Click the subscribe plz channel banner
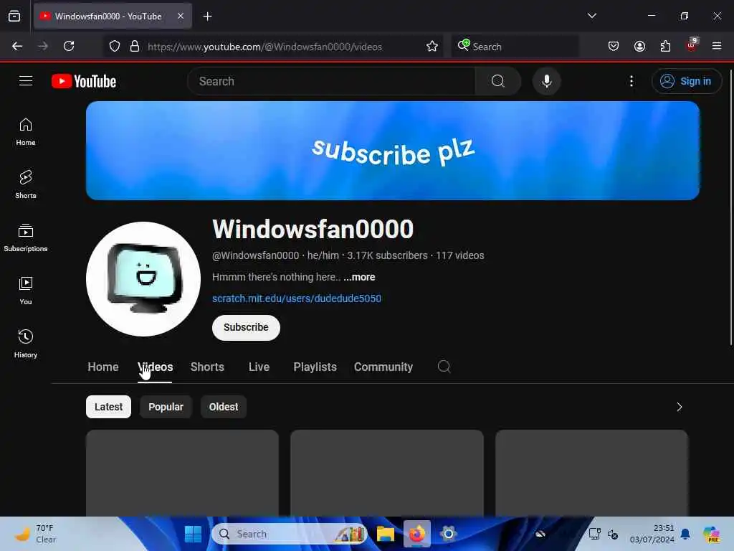Image resolution: width=734 pixels, height=551 pixels. coord(393,151)
